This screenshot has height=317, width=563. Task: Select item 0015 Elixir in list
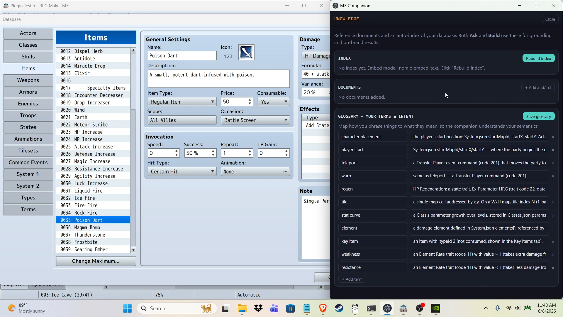[93, 73]
